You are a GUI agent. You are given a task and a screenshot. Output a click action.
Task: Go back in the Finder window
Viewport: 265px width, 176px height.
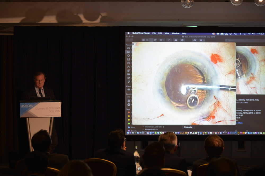click(x=128, y=40)
